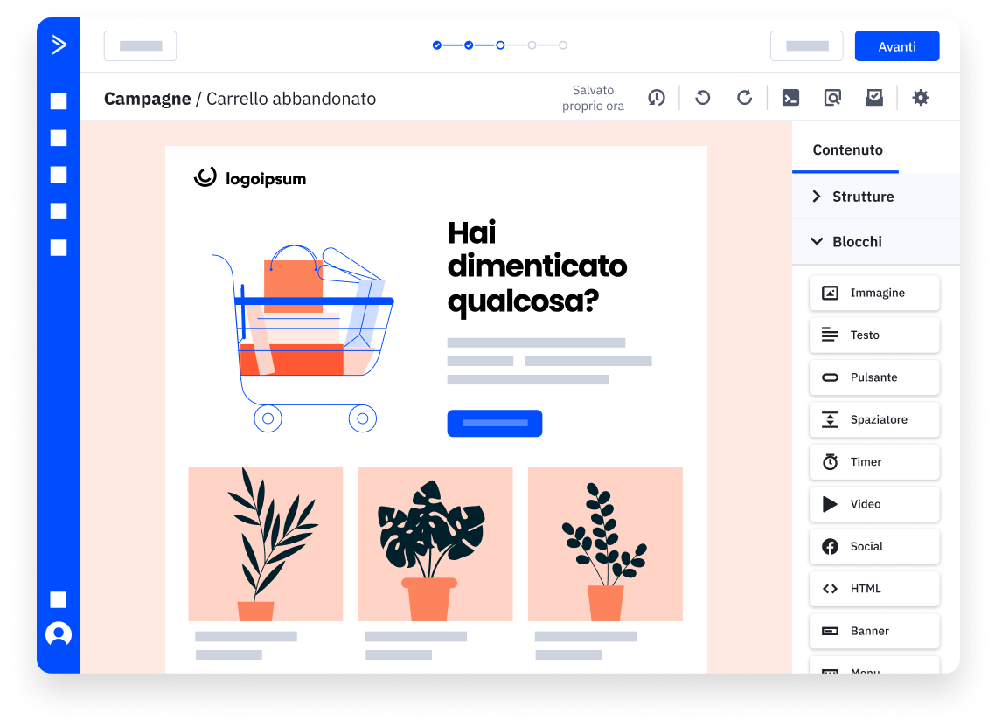This screenshot has height=726, width=995.
Task: Go to second completed progress step
Action: click(469, 45)
